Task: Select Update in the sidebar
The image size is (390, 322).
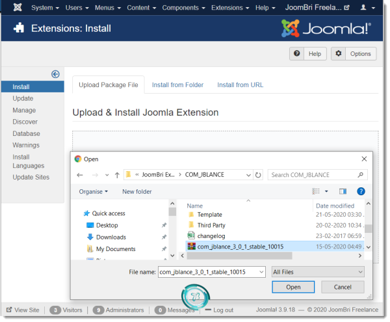Action: tap(23, 98)
